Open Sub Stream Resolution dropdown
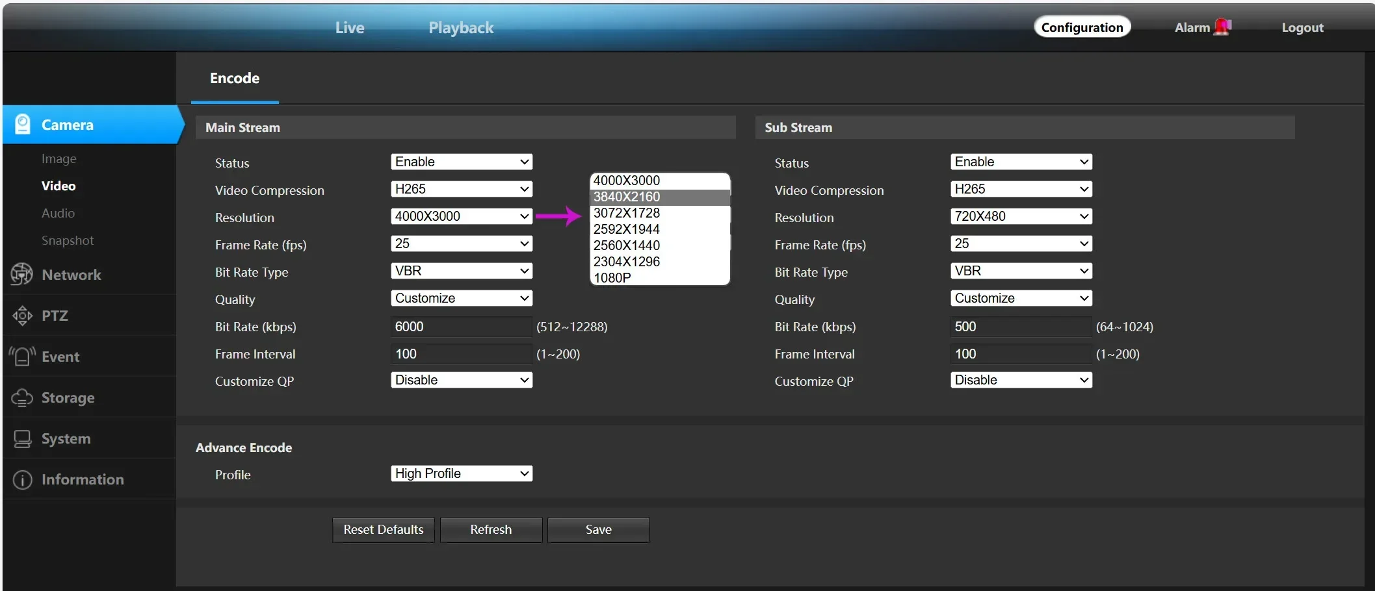1375x591 pixels. click(1021, 216)
